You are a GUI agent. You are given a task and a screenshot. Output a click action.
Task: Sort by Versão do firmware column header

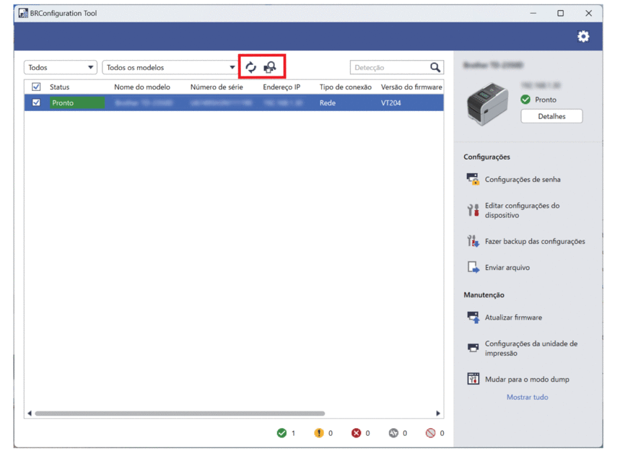click(411, 87)
